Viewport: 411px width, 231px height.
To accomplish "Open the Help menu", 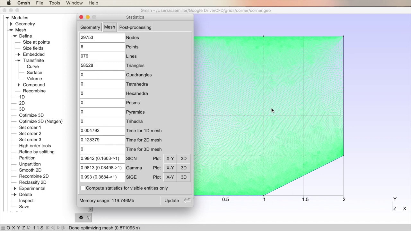I will [x=93, y=3].
